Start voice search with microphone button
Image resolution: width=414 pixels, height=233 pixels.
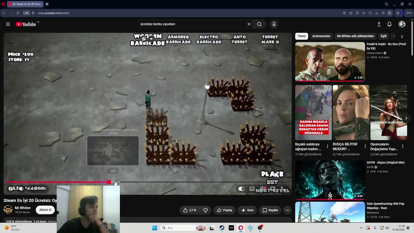click(274, 24)
